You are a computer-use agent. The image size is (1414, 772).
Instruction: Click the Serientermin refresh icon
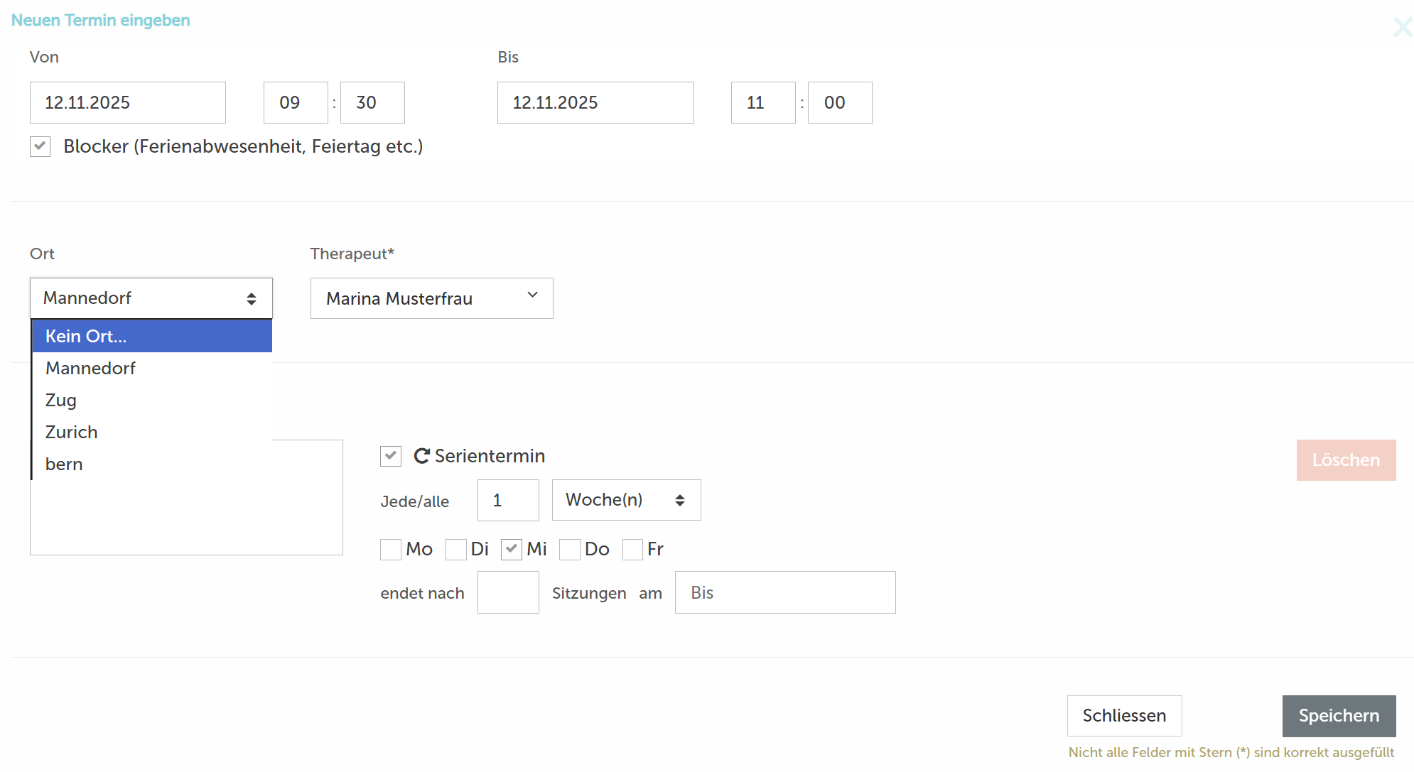click(x=421, y=456)
